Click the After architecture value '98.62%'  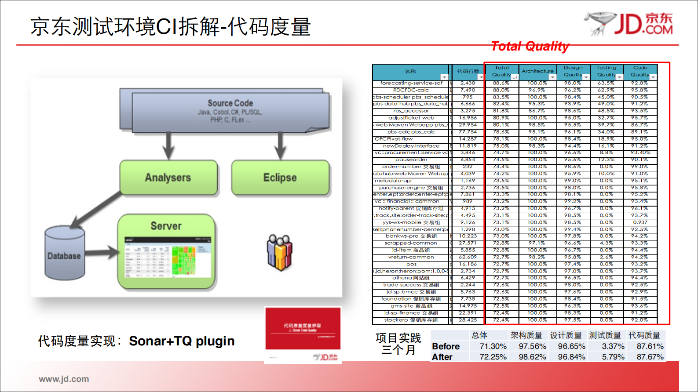pyautogui.click(x=532, y=357)
